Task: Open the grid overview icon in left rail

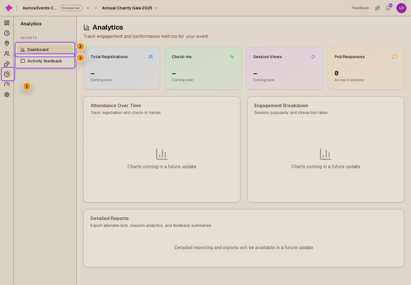Action: pyautogui.click(x=7, y=23)
